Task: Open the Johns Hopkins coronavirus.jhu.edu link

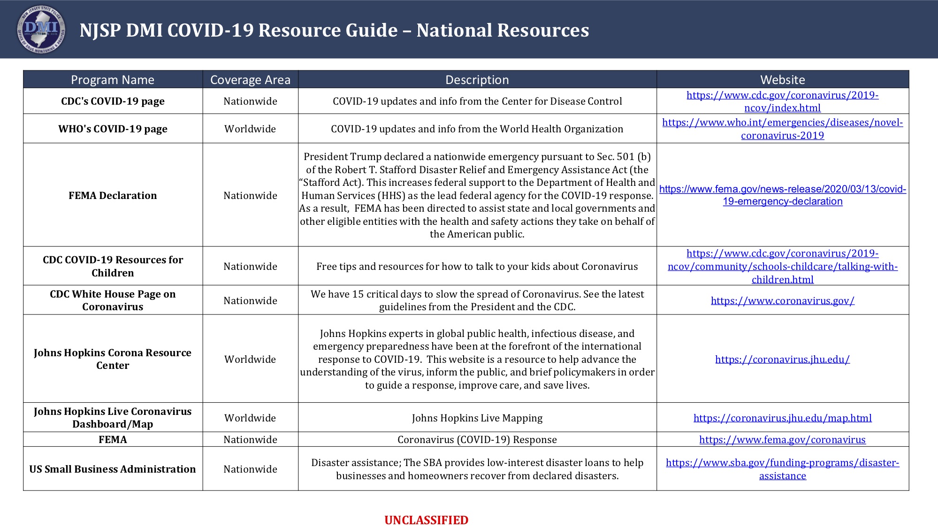Action: point(782,359)
